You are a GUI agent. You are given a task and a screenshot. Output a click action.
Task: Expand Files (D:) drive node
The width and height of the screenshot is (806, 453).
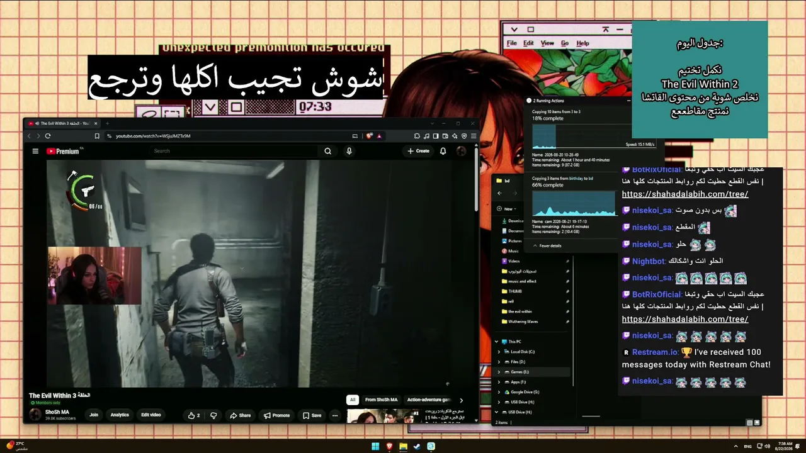pyautogui.click(x=499, y=362)
